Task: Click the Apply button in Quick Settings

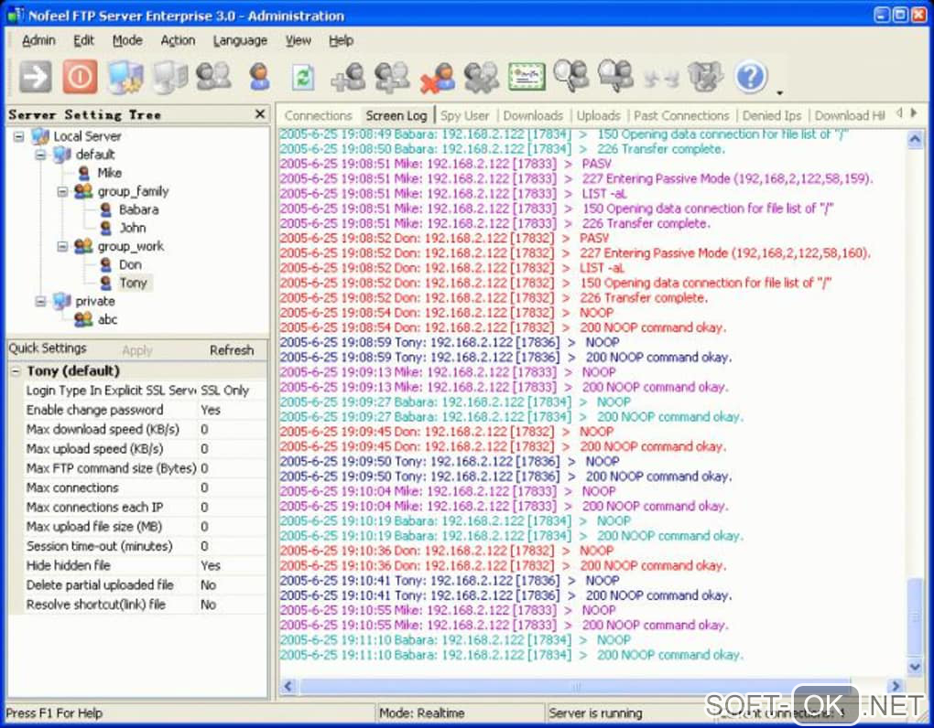Action: [137, 350]
